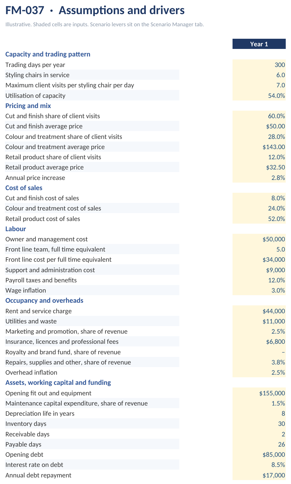Click the Trading days per year input cell
Image resolution: width=291 pixels, height=484 pixels.
[x=259, y=65]
